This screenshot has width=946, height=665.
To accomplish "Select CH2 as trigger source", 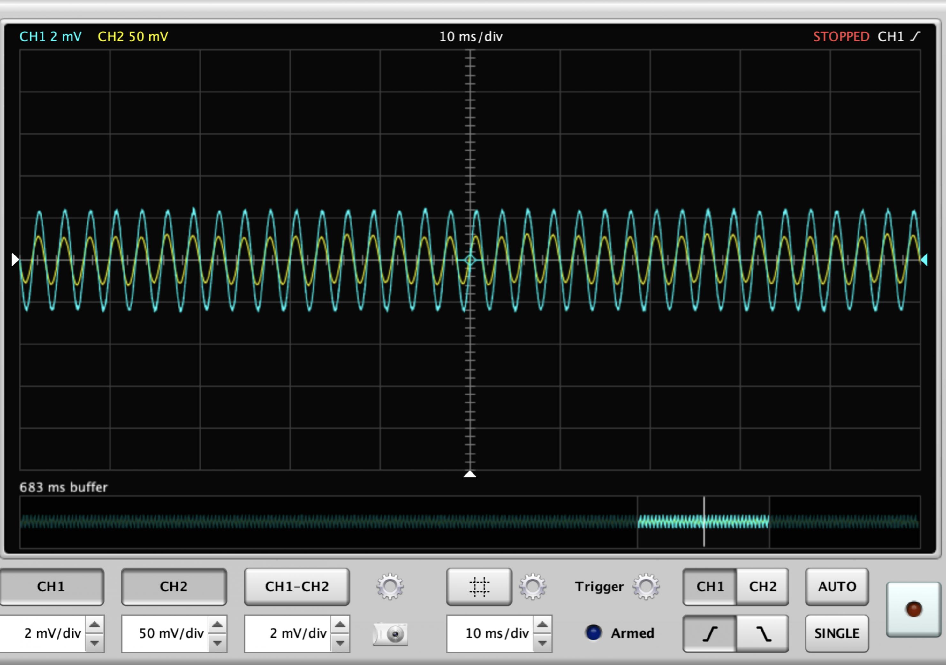I will click(x=762, y=587).
